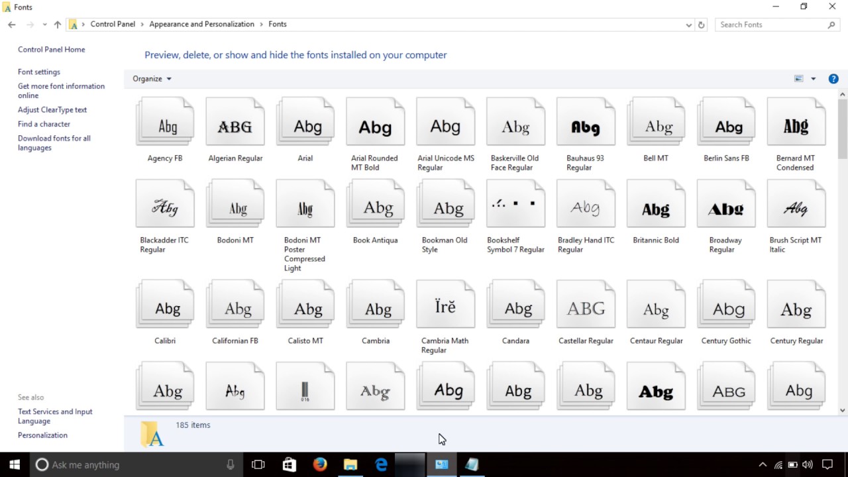Select the Century Regular font
The width and height of the screenshot is (848, 477).
coord(797,304)
